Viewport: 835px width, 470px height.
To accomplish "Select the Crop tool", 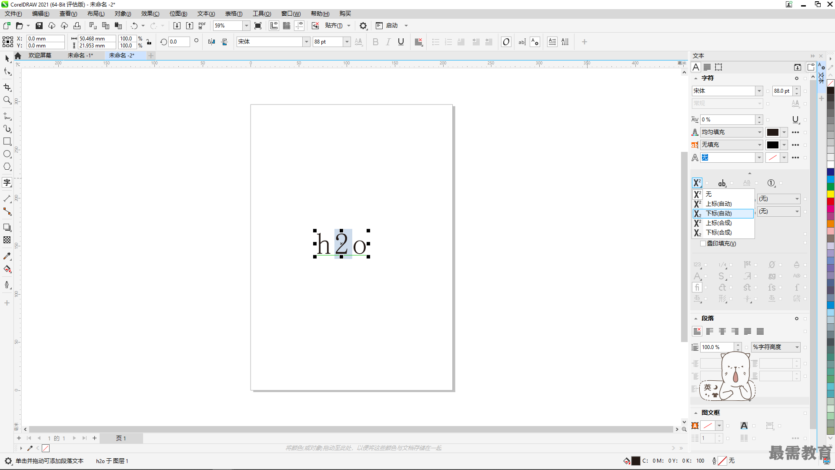I will click(7, 87).
